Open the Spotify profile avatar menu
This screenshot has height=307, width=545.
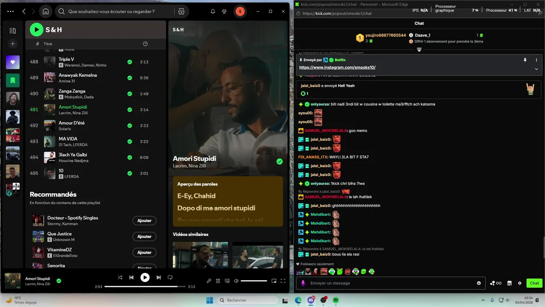pos(240,12)
